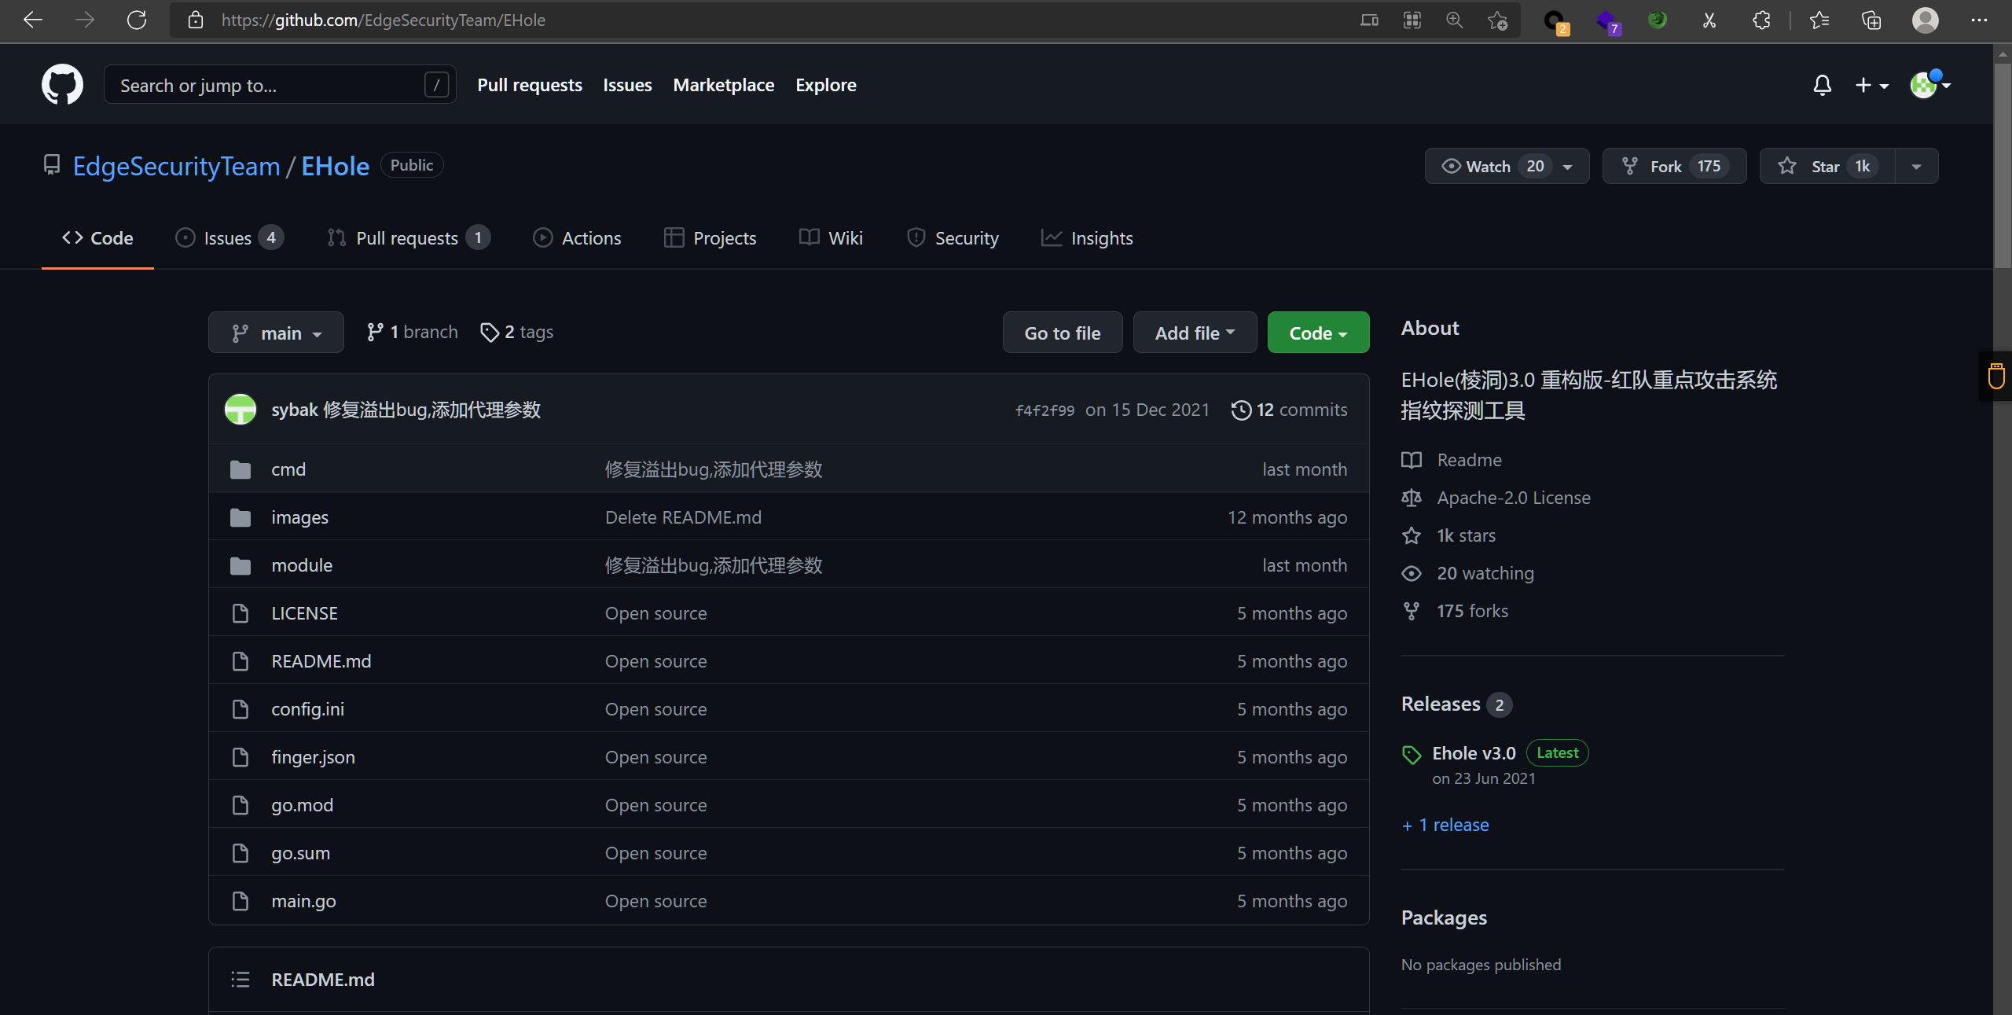
Task: View 1 branch list
Action: pos(412,332)
